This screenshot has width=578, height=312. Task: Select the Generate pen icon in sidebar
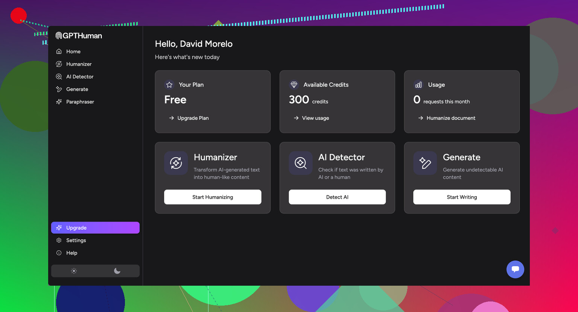tap(59, 89)
